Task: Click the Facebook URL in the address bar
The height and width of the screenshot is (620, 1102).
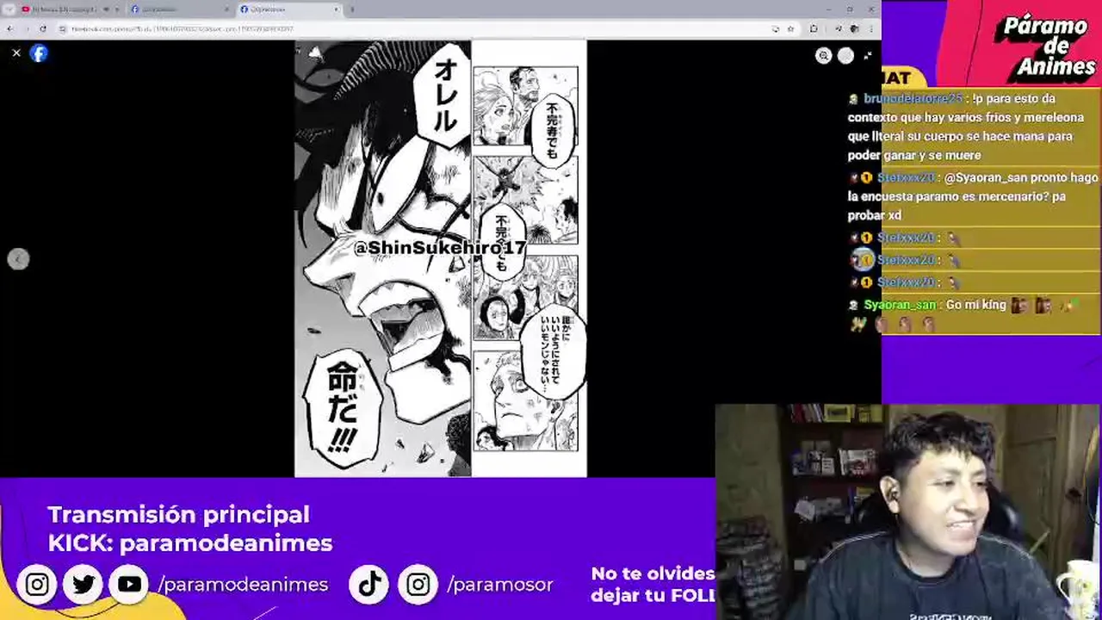Action: coord(183,28)
